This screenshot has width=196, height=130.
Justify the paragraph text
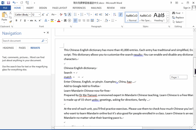click(88, 20)
